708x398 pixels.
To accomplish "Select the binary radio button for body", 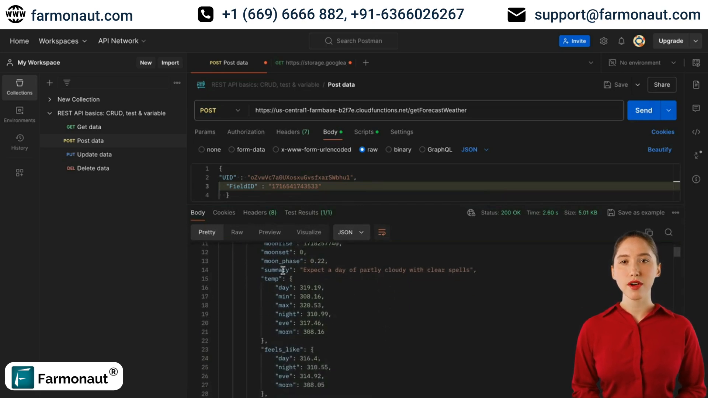I will [x=389, y=149].
